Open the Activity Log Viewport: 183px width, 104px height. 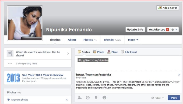[157, 30]
